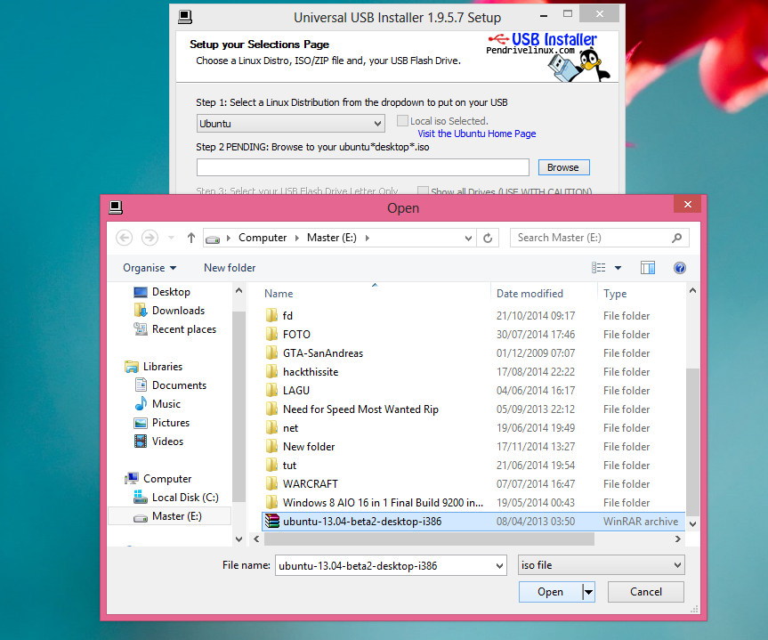Click the Music note icon

click(x=141, y=404)
